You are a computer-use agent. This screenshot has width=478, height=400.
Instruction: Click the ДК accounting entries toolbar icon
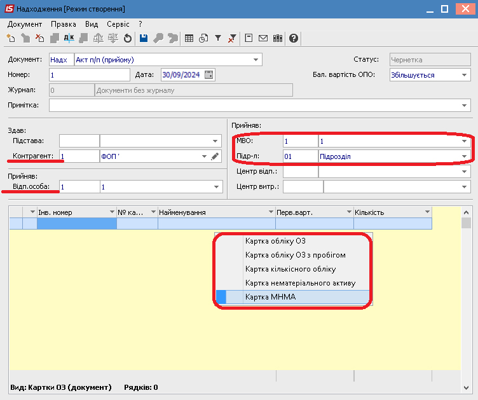(69, 38)
